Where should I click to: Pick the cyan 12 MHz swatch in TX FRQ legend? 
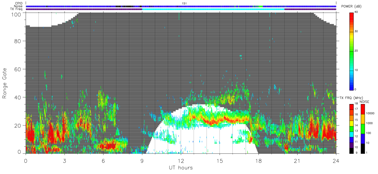pos(351,134)
